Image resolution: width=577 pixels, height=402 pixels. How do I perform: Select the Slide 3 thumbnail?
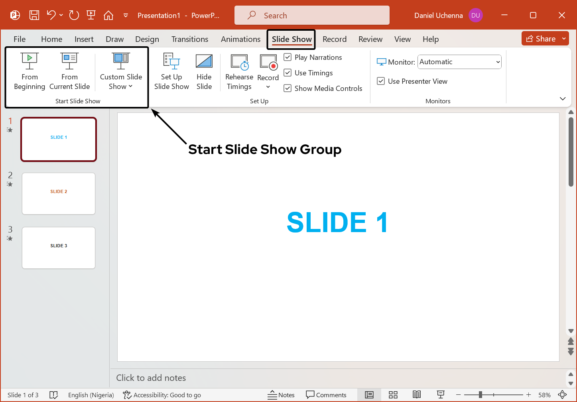click(58, 248)
